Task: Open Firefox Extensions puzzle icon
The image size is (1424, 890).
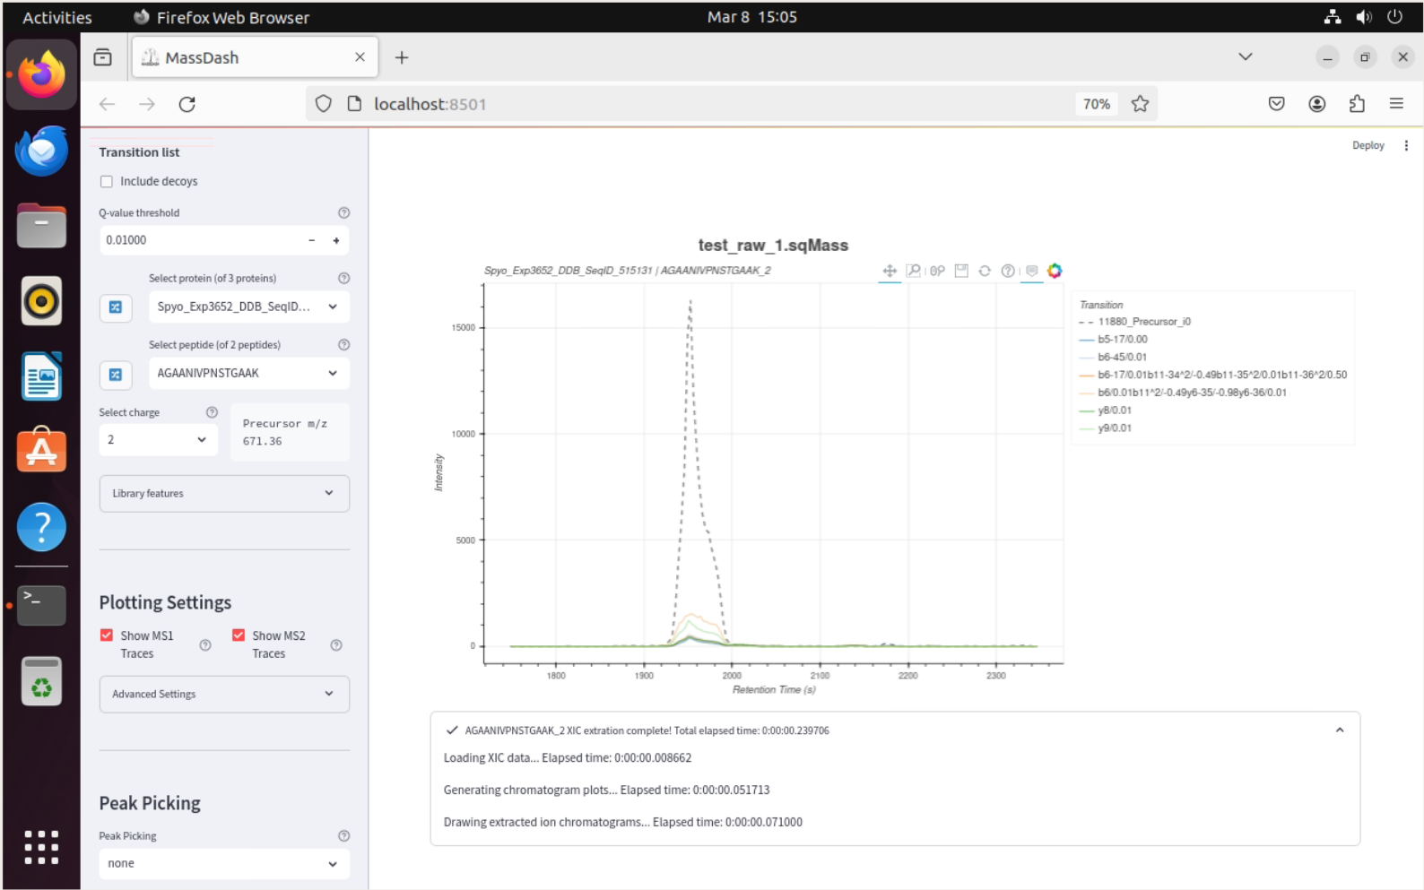Action: (1357, 104)
